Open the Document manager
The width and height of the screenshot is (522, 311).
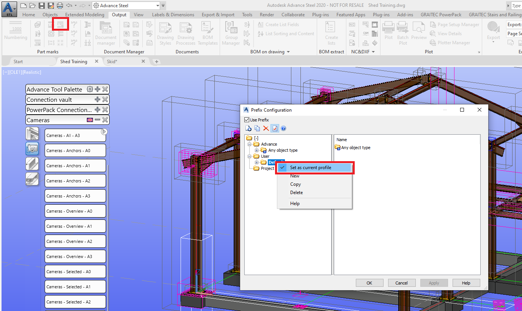(106, 33)
